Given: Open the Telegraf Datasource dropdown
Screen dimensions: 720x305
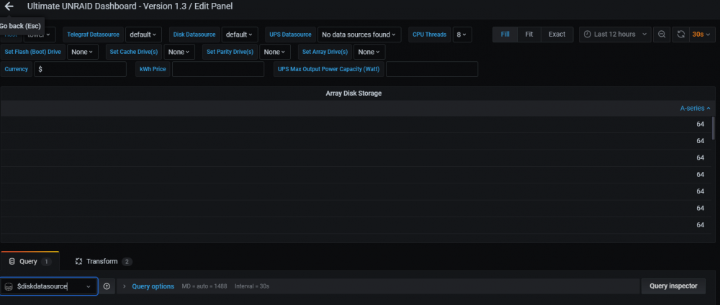Looking at the screenshot, I should click(x=143, y=35).
